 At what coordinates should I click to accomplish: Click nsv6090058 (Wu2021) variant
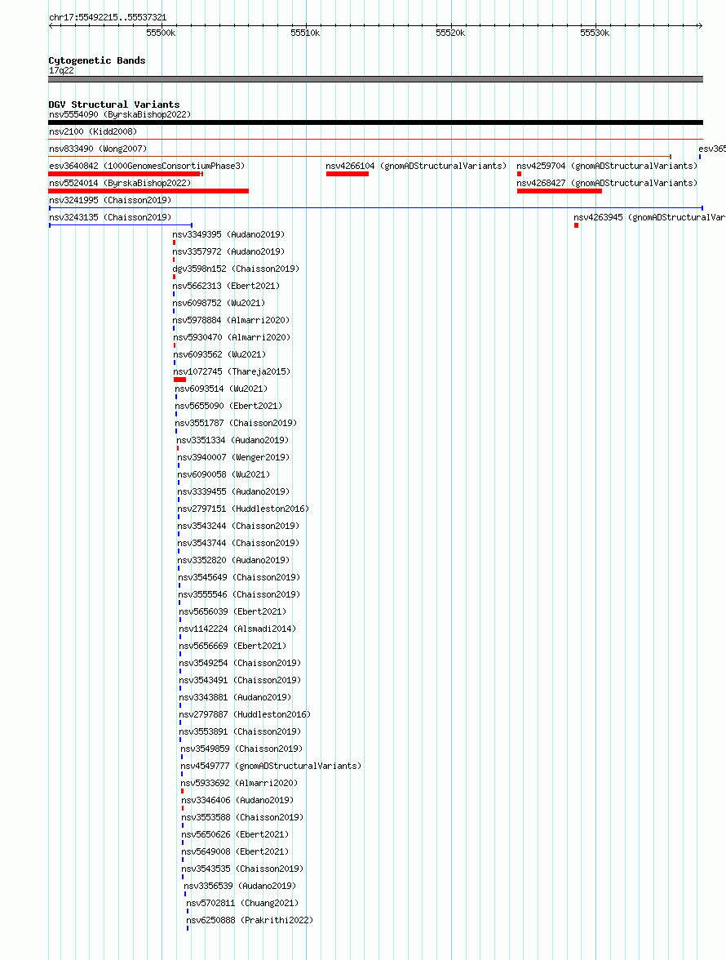[x=224, y=474]
